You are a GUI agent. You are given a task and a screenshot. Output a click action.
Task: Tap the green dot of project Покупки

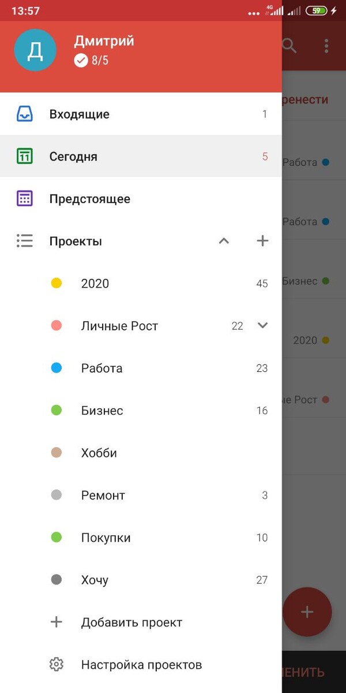point(56,537)
